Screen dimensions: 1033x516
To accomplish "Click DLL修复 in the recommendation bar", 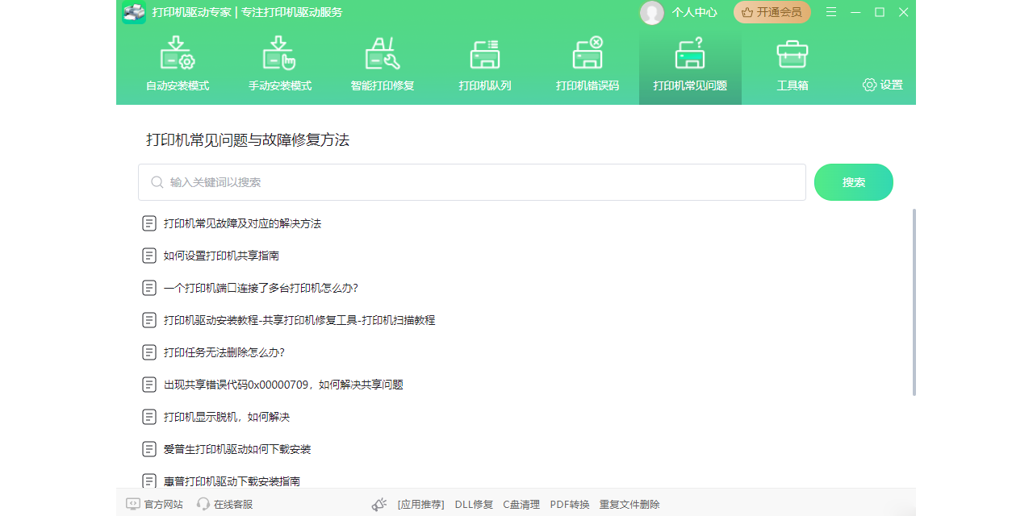I will click(474, 505).
